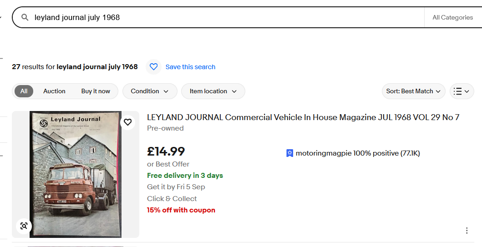The height and width of the screenshot is (247, 482).
Task: Open the All Categories selector
Action: click(x=452, y=18)
